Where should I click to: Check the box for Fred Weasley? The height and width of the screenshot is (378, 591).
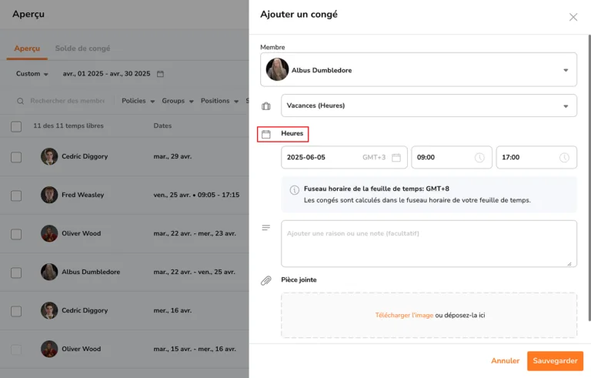click(16, 196)
